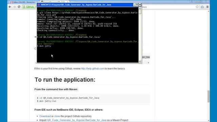Open the Chrome hamburger menu

coord(207,7)
